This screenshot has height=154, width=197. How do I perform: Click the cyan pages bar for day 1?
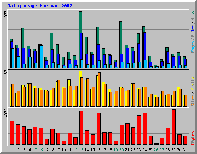point(13,58)
